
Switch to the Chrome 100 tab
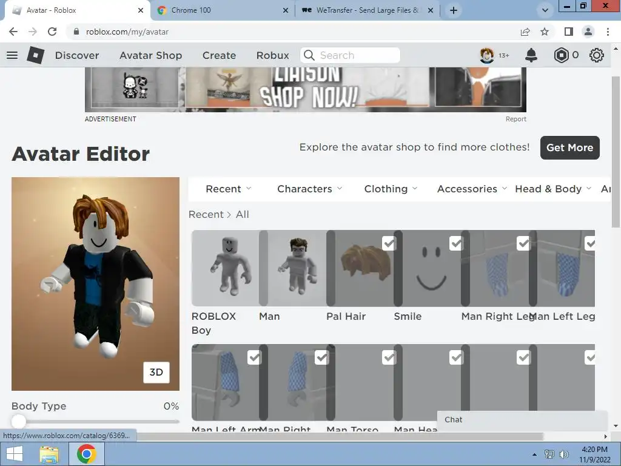(222, 10)
